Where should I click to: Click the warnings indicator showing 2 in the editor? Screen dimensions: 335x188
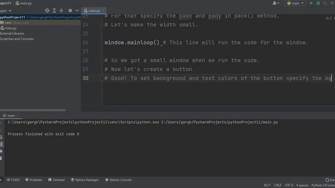(329, 18)
